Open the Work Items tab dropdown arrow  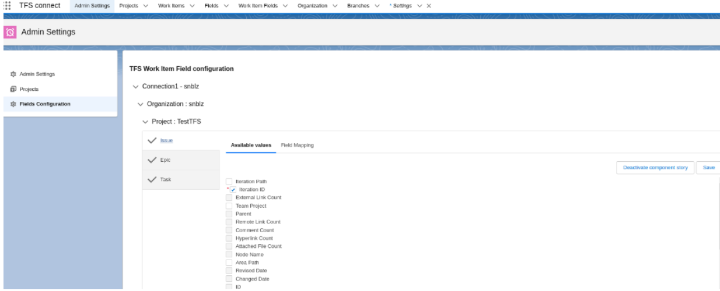click(193, 5)
